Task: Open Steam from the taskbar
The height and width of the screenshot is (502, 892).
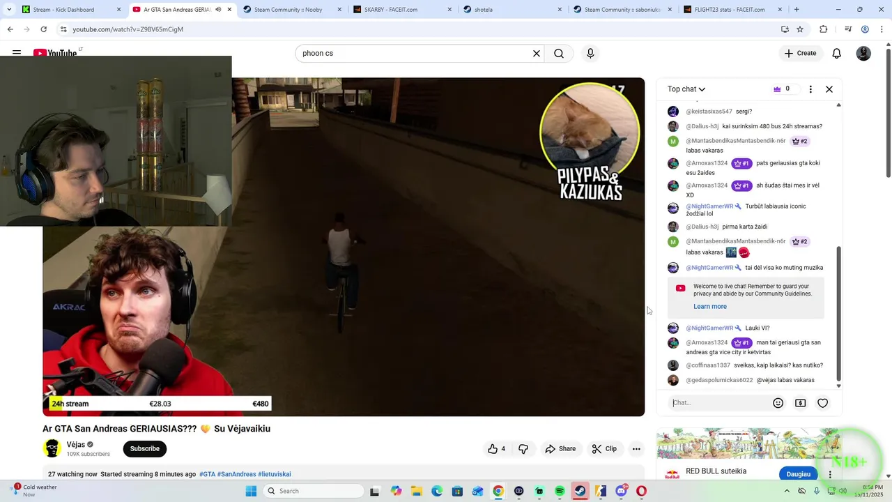Action: point(580,492)
